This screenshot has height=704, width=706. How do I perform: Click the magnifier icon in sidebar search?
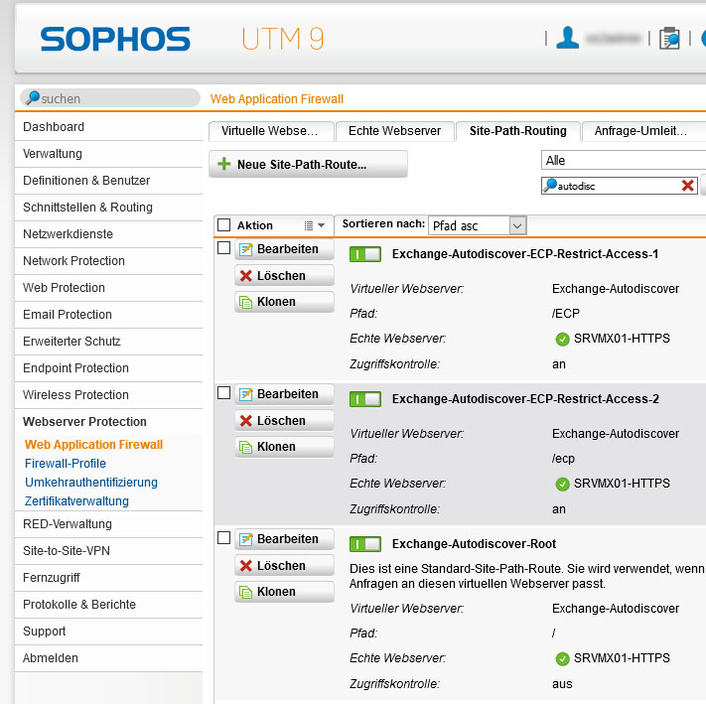(x=33, y=97)
